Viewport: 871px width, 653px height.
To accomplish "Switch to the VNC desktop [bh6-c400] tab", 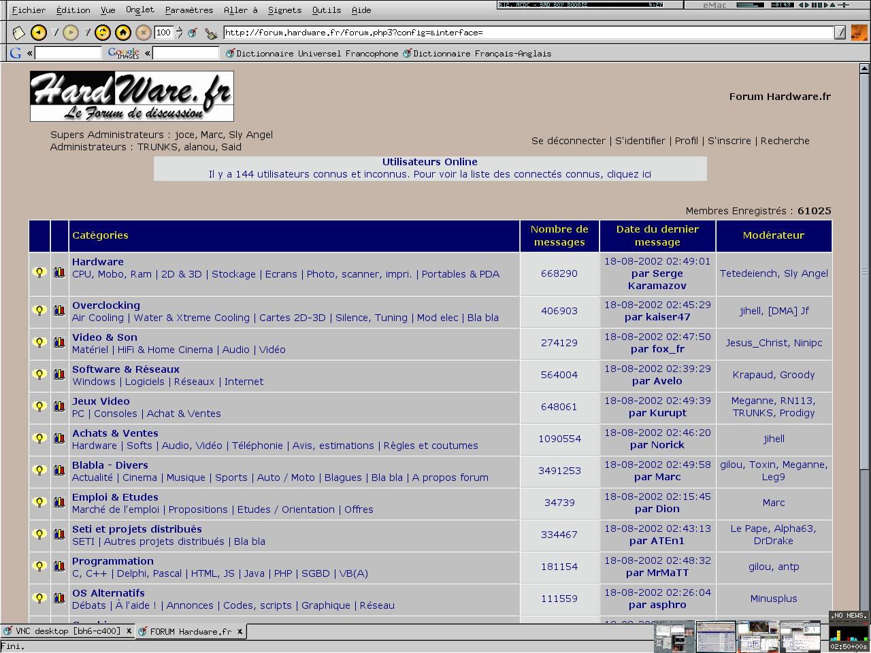I will pos(67,631).
